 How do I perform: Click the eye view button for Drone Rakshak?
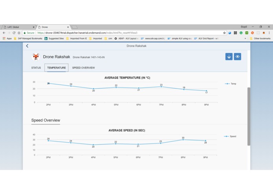tap(238, 57)
